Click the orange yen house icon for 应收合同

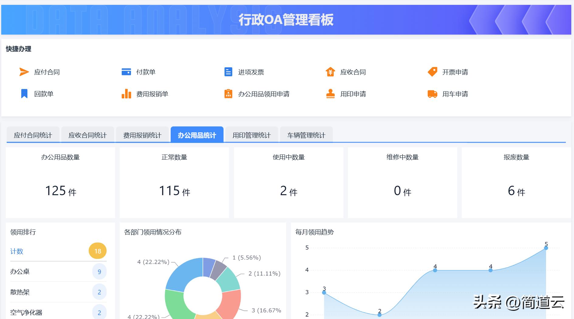coord(330,72)
